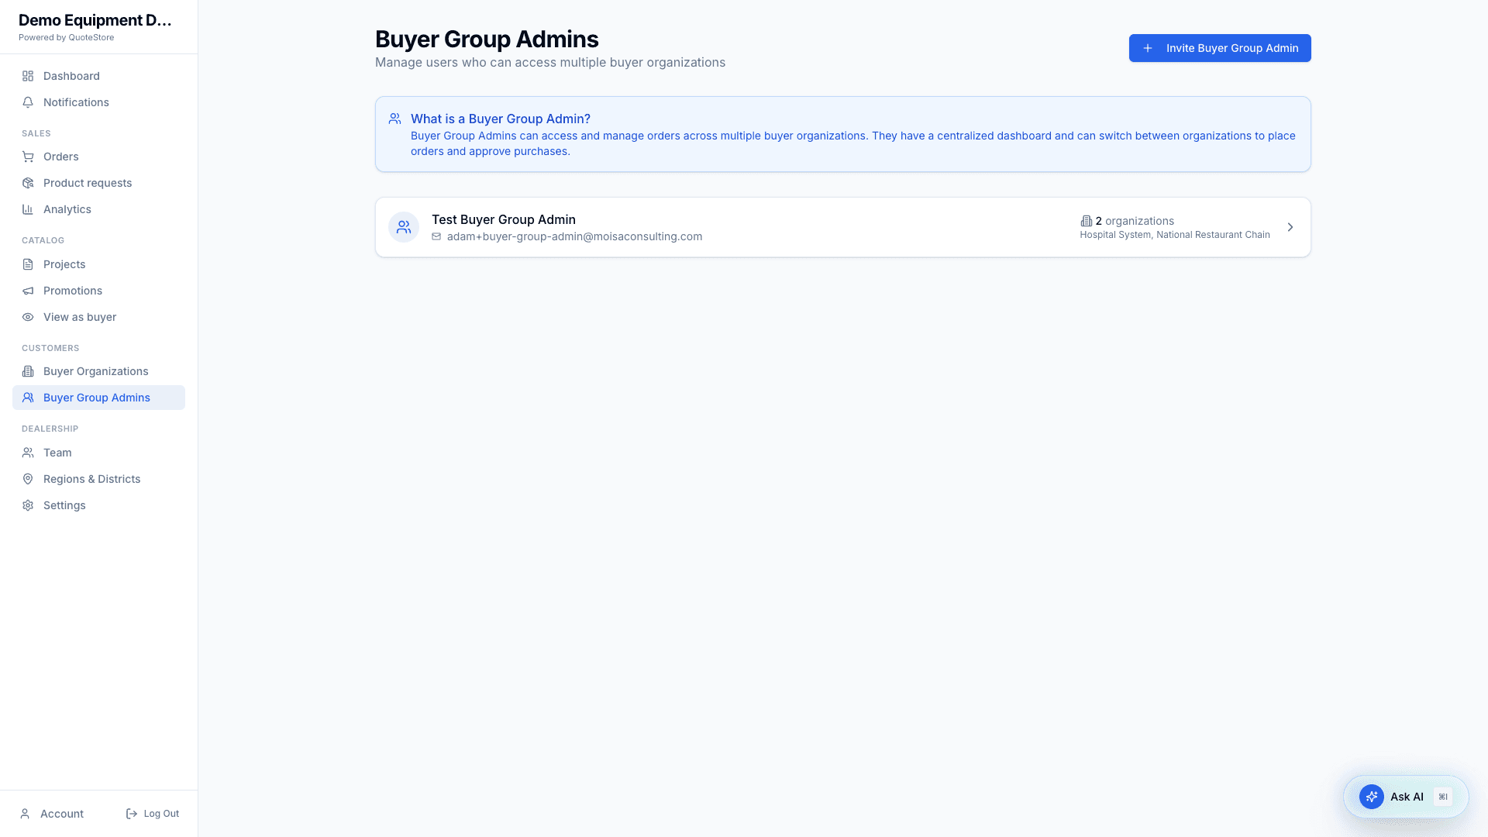Open Regions & Districts page
The width and height of the screenshot is (1488, 837).
(x=98, y=479)
